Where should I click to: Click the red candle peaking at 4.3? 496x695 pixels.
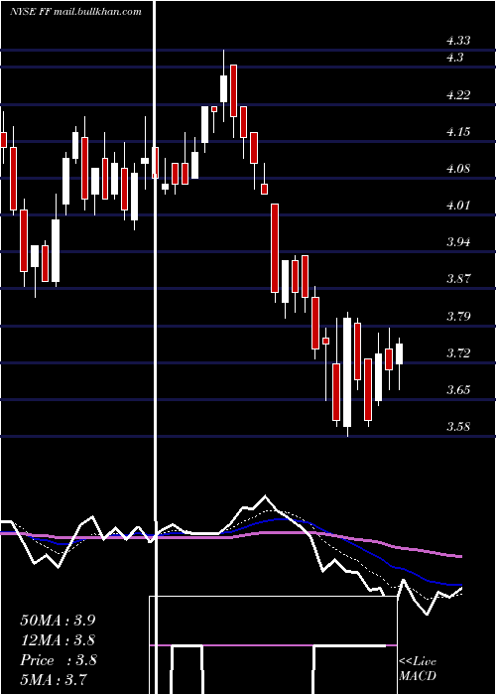tap(233, 91)
